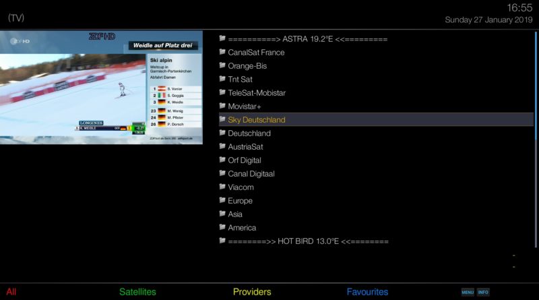
Task: Click folder icon beside Deutschland
Action: click(x=222, y=132)
